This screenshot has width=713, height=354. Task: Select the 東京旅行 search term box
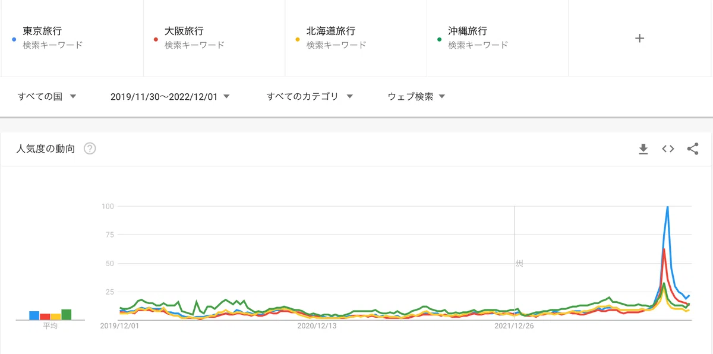(72, 38)
